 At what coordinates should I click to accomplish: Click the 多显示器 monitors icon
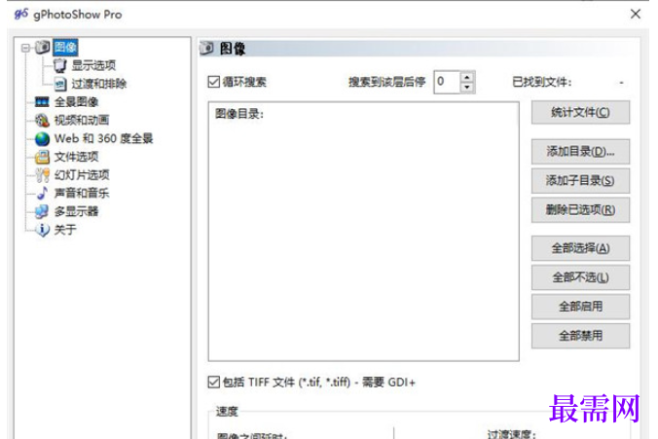pyautogui.click(x=42, y=211)
